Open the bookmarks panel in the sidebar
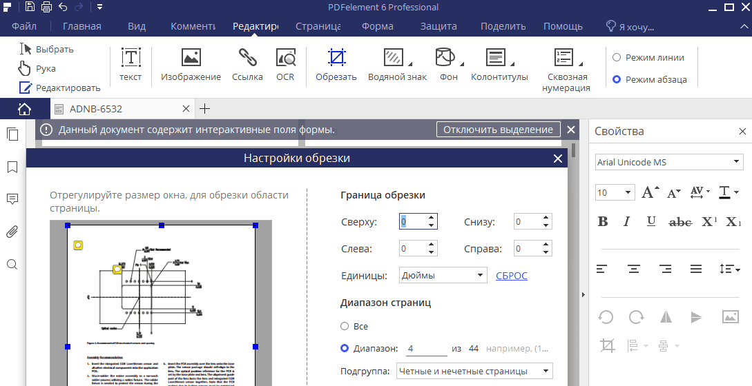752x386 pixels. point(12,167)
